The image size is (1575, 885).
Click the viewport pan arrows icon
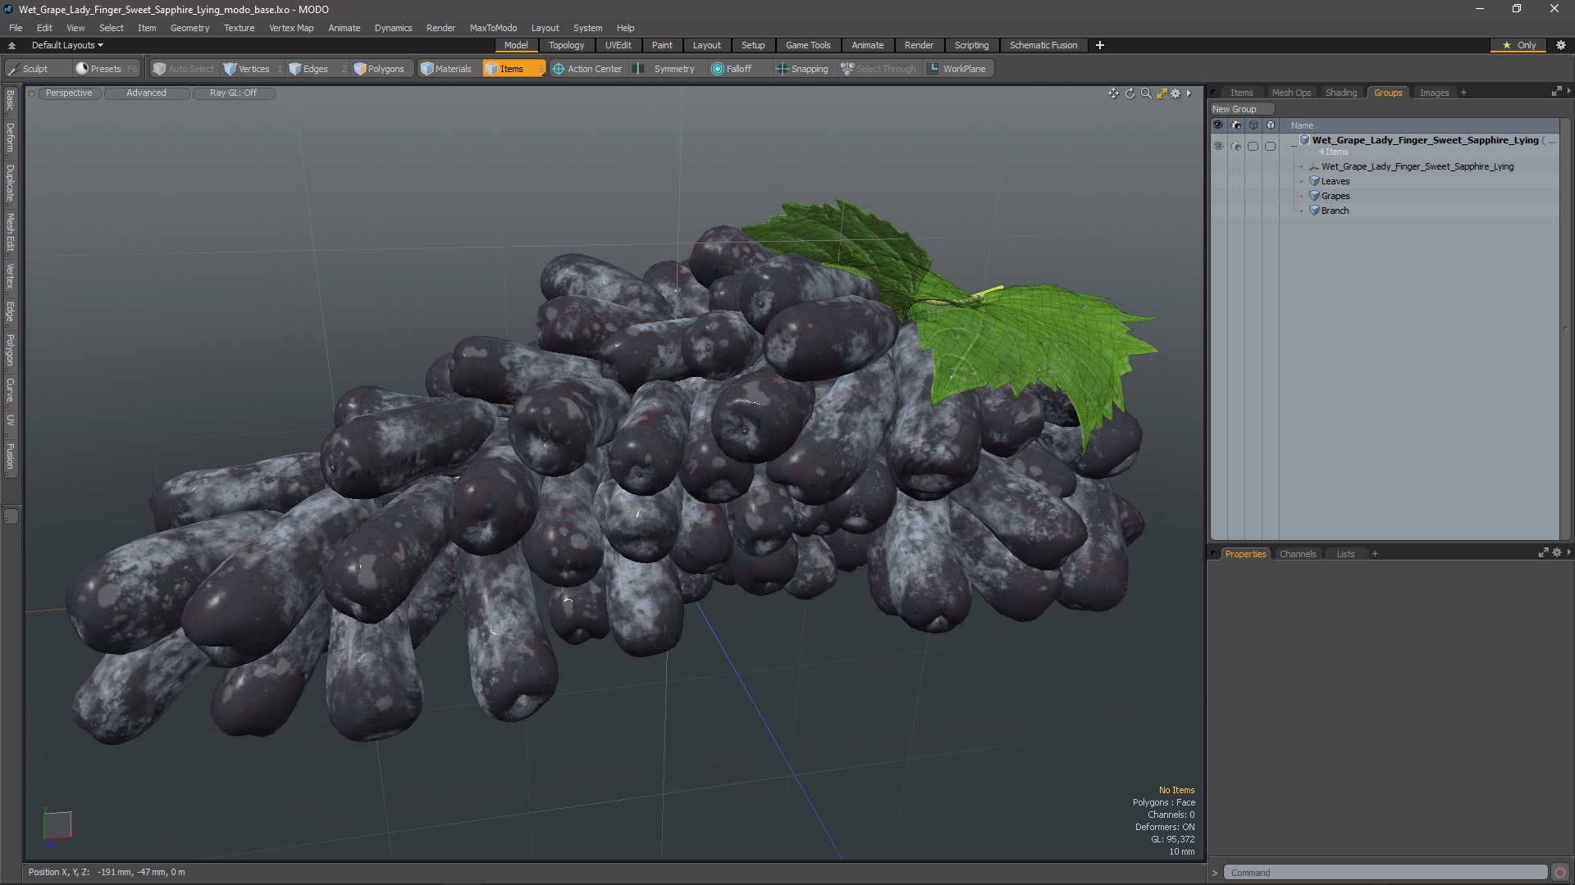tap(1113, 93)
